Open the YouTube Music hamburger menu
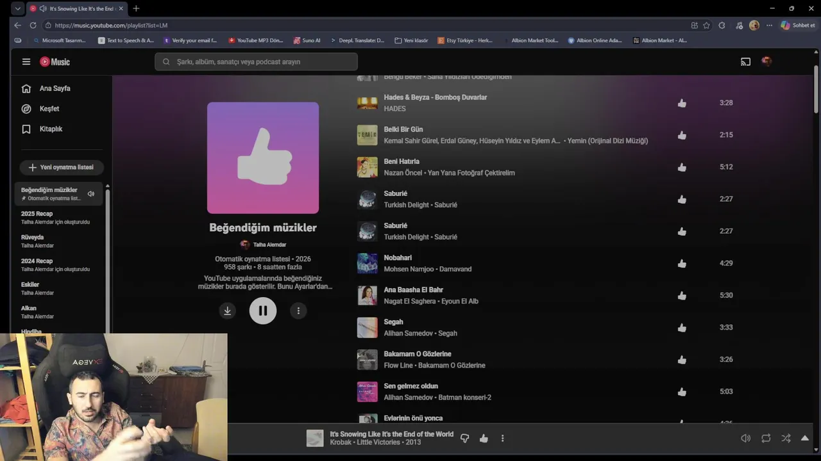This screenshot has height=461, width=821. (x=26, y=61)
